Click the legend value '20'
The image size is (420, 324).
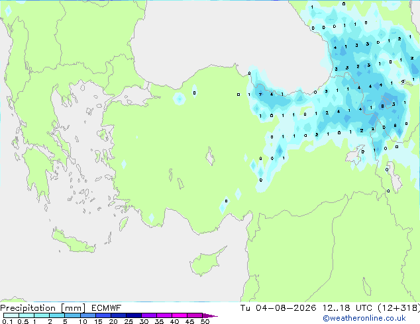point(113,321)
